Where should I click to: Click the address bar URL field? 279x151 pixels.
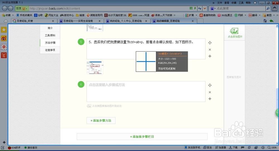109,8
